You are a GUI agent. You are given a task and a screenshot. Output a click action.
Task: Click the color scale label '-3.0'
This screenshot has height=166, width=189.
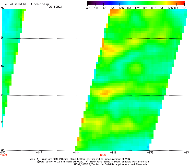[x=87, y=8]
